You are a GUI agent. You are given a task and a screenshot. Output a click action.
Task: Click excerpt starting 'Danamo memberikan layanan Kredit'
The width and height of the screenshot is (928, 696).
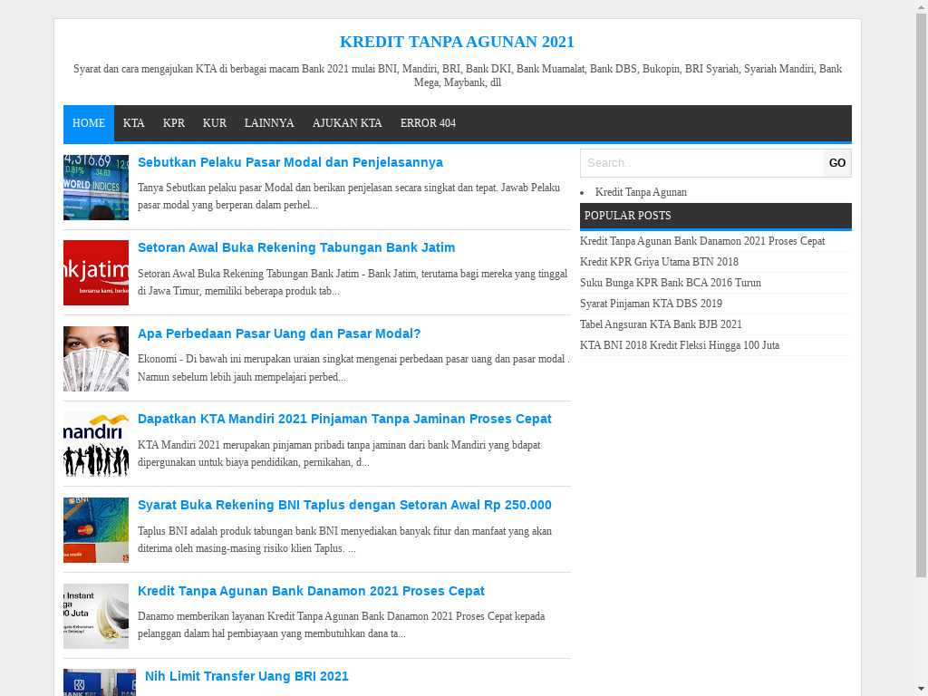tap(342, 625)
